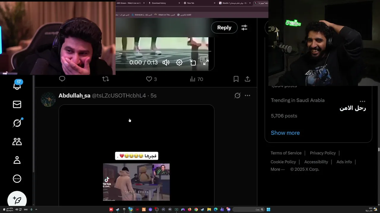Mute the video with speaker icon
The width and height of the screenshot is (380, 213).
[x=166, y=62]
